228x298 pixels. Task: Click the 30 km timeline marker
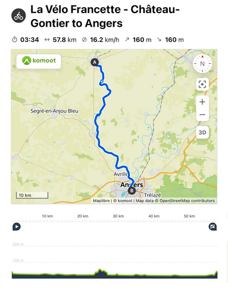(118, 216)
